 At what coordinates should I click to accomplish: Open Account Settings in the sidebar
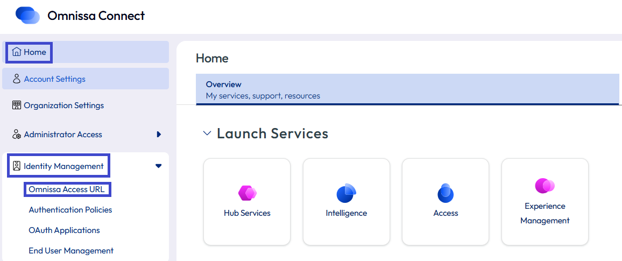pyautogui.click(x=86, y=79)
